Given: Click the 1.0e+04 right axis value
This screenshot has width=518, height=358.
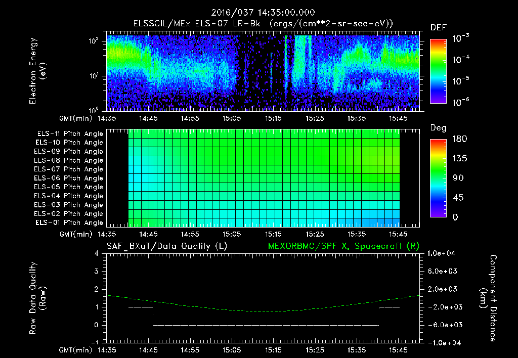Looking at the screenshot, I should pos(441,253).
